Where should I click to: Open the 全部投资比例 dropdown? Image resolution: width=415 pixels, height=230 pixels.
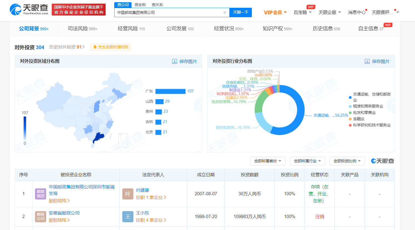pyautogui.click(x=347, y=161)
